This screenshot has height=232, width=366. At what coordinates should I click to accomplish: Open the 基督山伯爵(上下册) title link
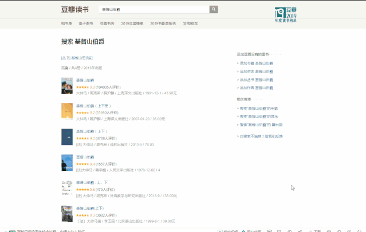click(93, 106)
